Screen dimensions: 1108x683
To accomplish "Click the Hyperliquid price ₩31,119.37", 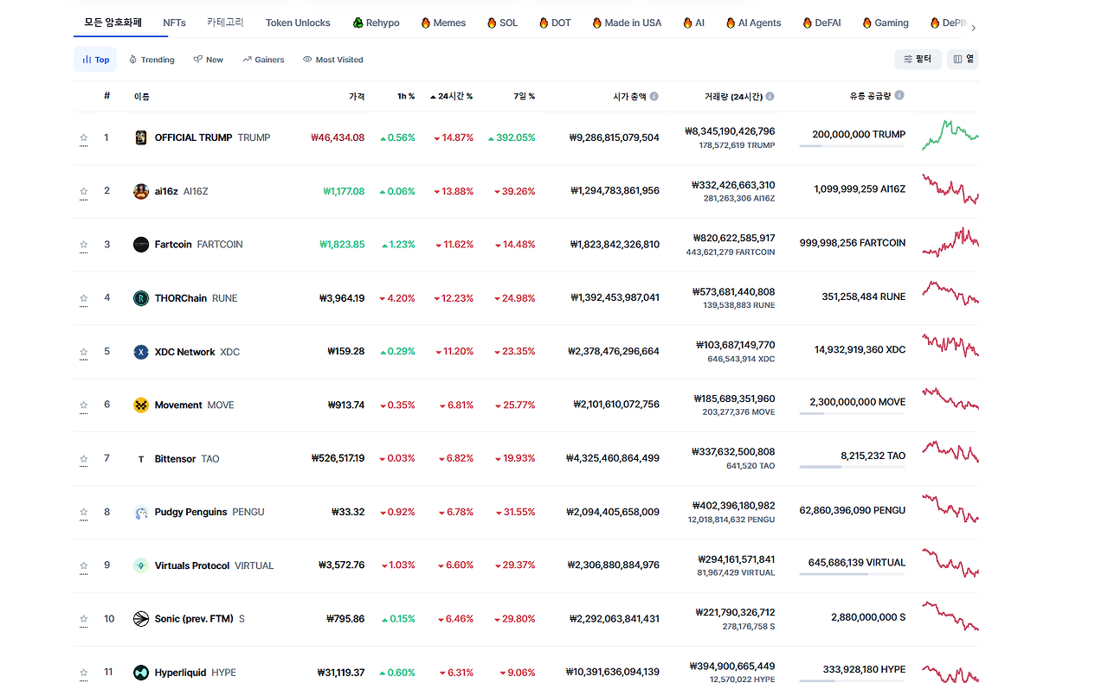I will coord(341,673).
